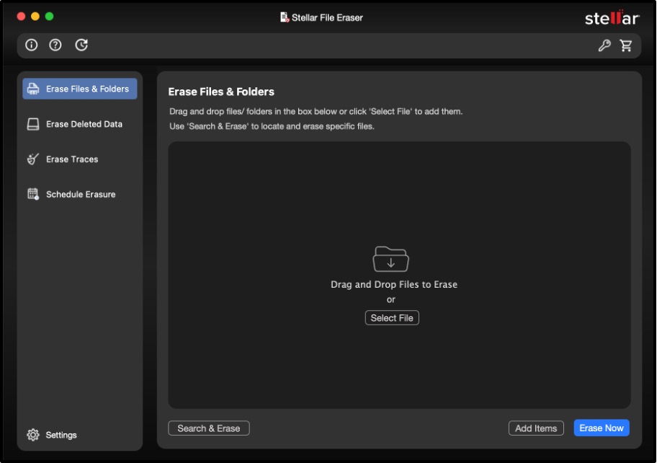Maximize the window with the green button
Viewport: 657px width, 463px height.
pos(49,17)
